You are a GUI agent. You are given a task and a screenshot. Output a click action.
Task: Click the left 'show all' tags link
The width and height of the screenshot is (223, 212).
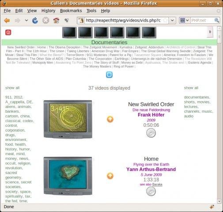click(12, 88)
